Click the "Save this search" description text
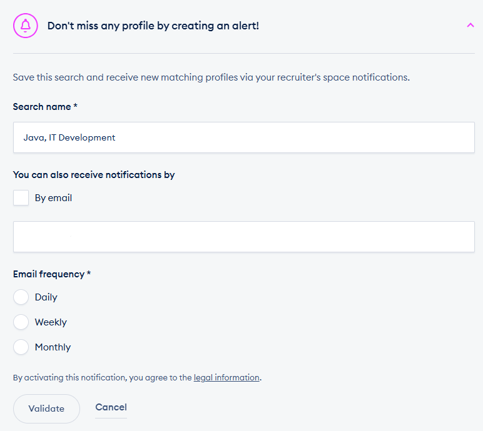Screen dimensions: 483x431 211,78
